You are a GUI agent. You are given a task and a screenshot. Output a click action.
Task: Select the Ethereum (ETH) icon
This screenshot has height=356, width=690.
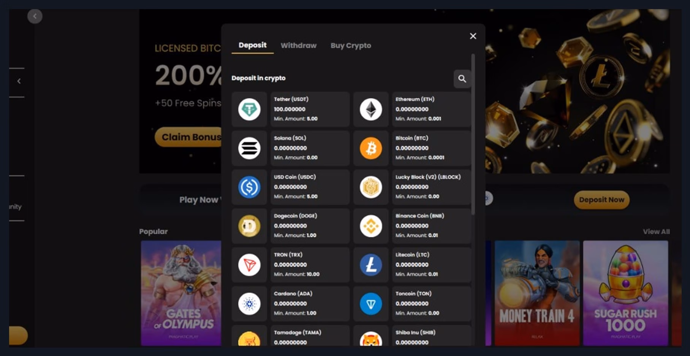(x=371, y=109)
